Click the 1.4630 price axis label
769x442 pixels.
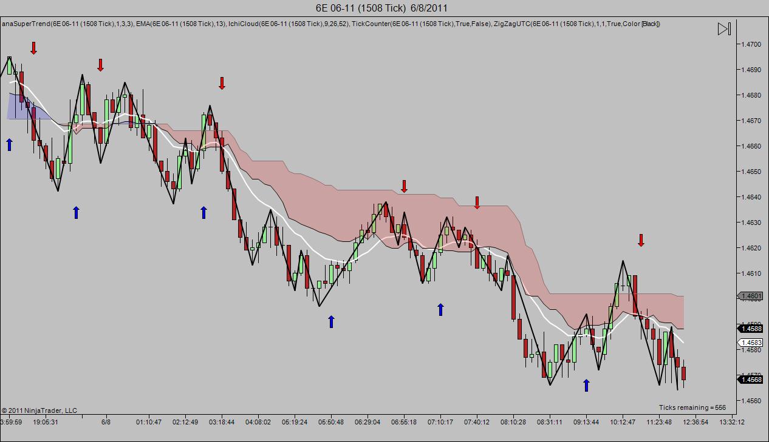(751, 223)
